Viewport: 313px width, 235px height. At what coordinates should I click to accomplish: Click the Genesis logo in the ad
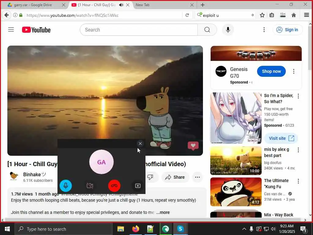coord(221,71)
